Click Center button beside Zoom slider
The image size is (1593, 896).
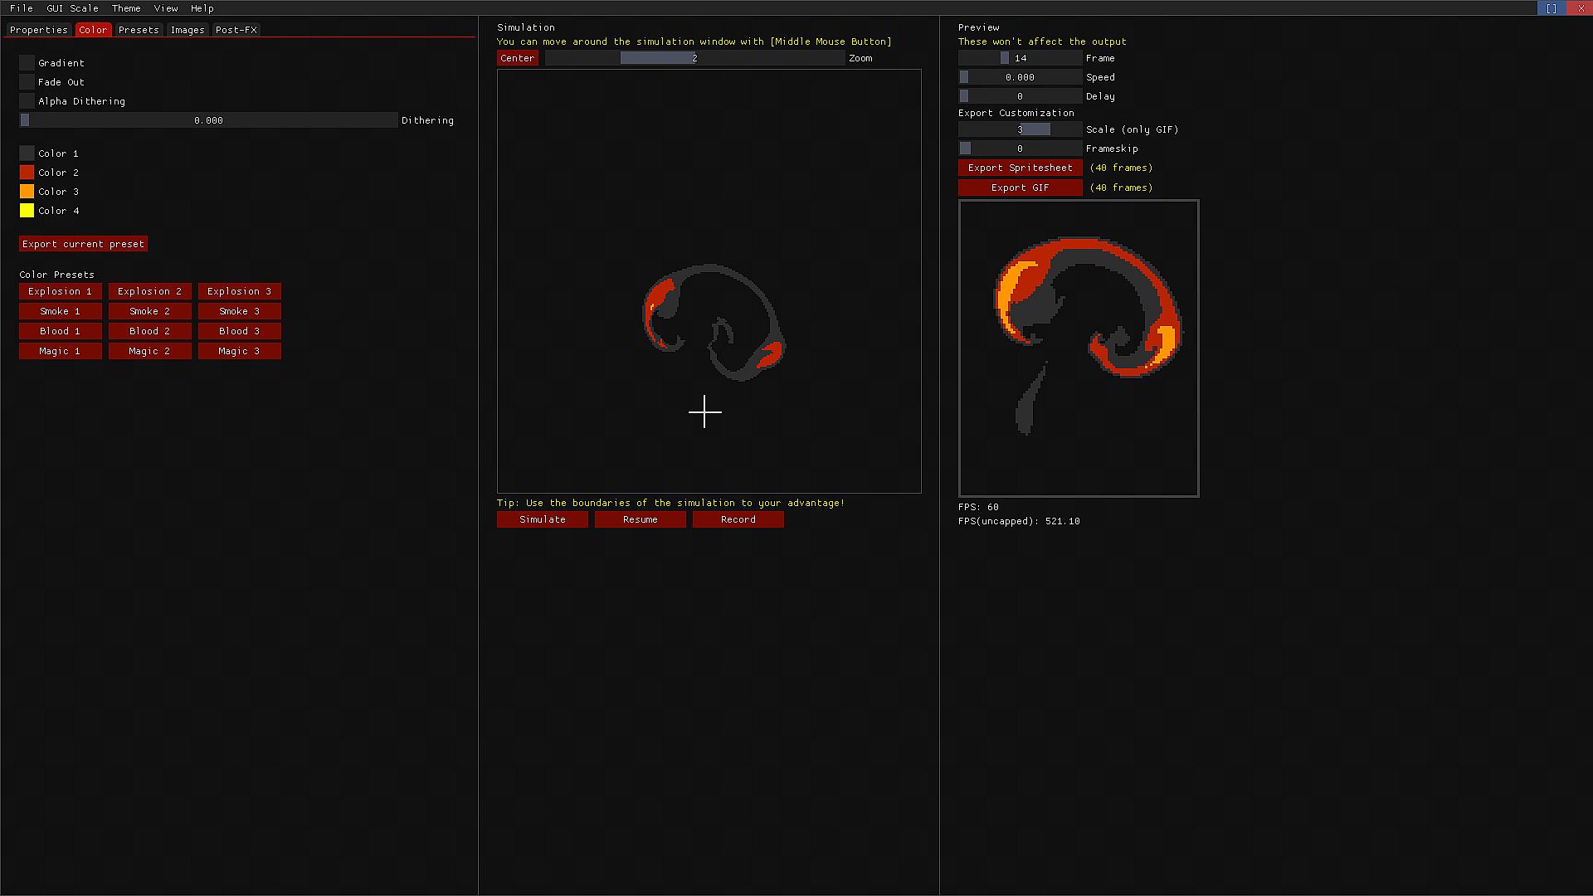[518, 58]
